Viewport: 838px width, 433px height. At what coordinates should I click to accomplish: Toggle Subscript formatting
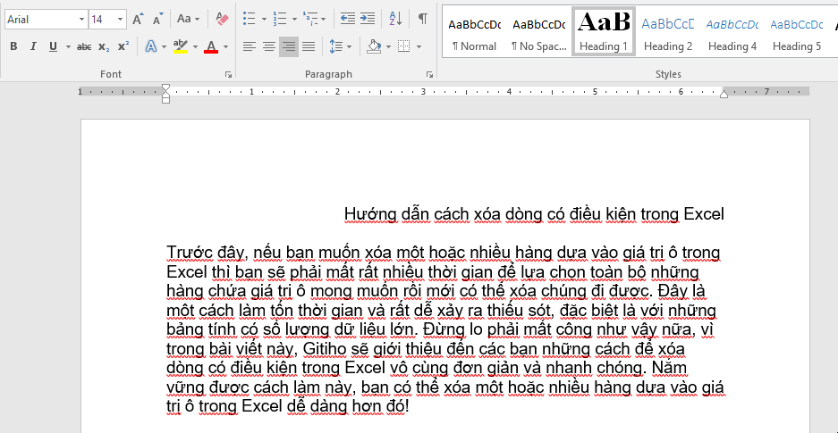click(105, 47)
